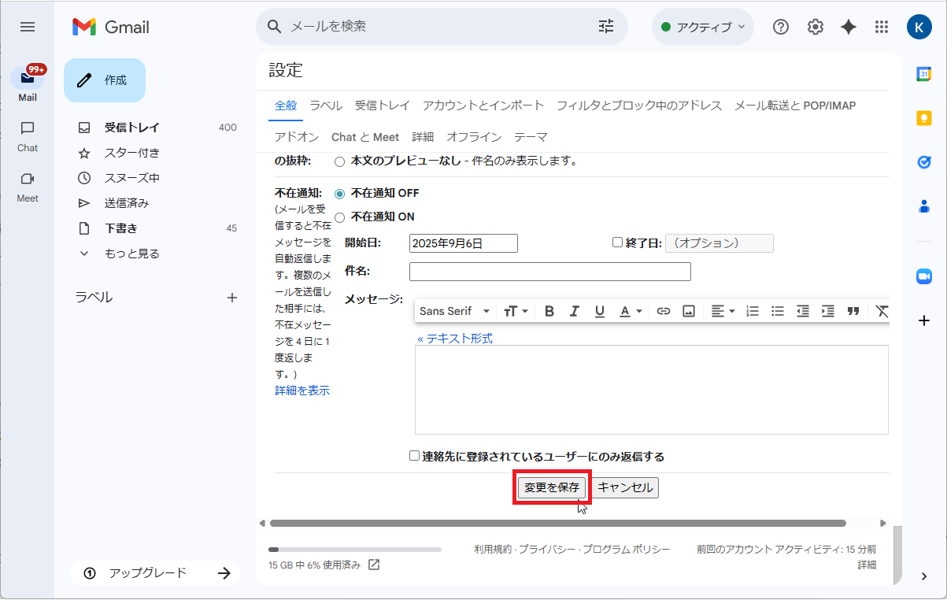The width and height of the screenshot is (947, 600).
Task: Open the Gemini sparkle icon
Action: pos(848,26)
